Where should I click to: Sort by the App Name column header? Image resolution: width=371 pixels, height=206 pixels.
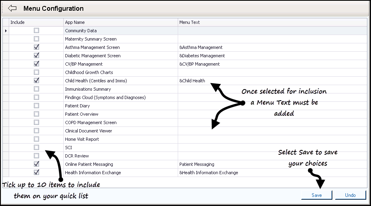pyautogui.click(x=120, y=22)
